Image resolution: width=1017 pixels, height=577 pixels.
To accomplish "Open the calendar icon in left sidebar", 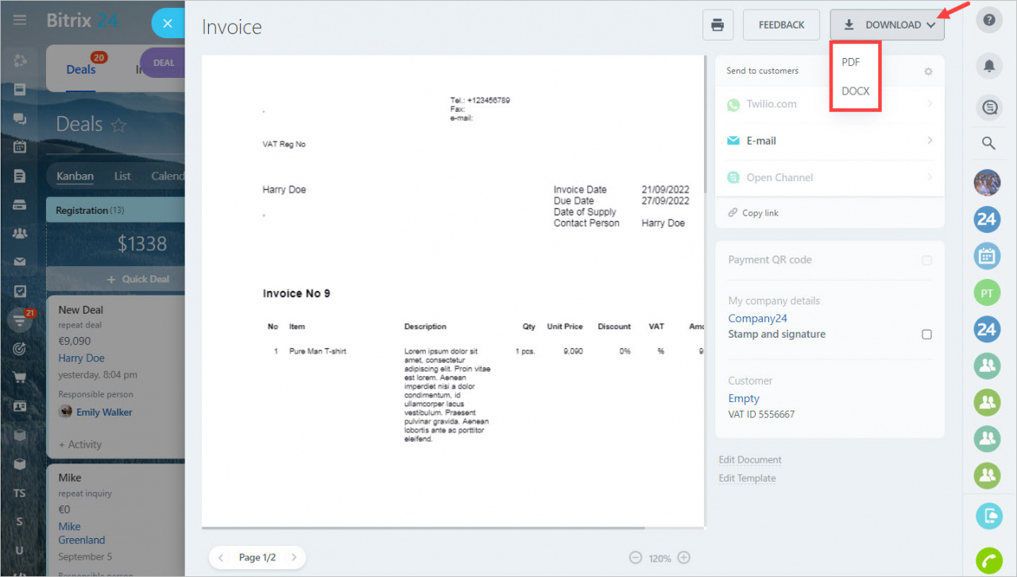I will 20,147.
